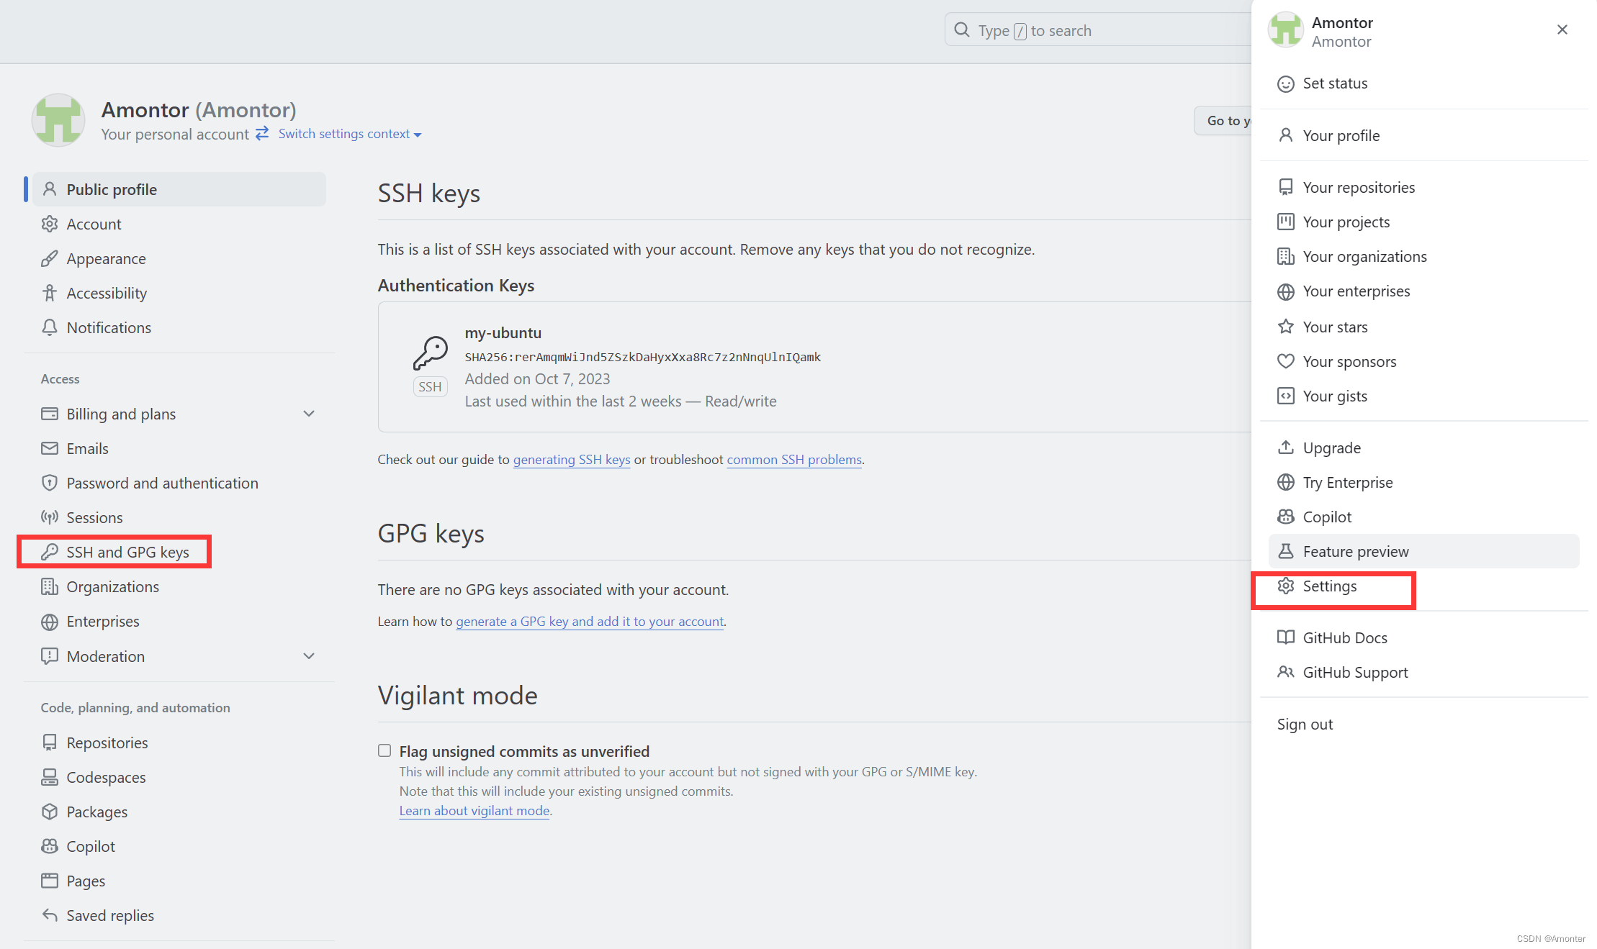Click the Account gear icon in sidebar
This screenshot has width=1597, height=949.
click(x=50, y=224)
